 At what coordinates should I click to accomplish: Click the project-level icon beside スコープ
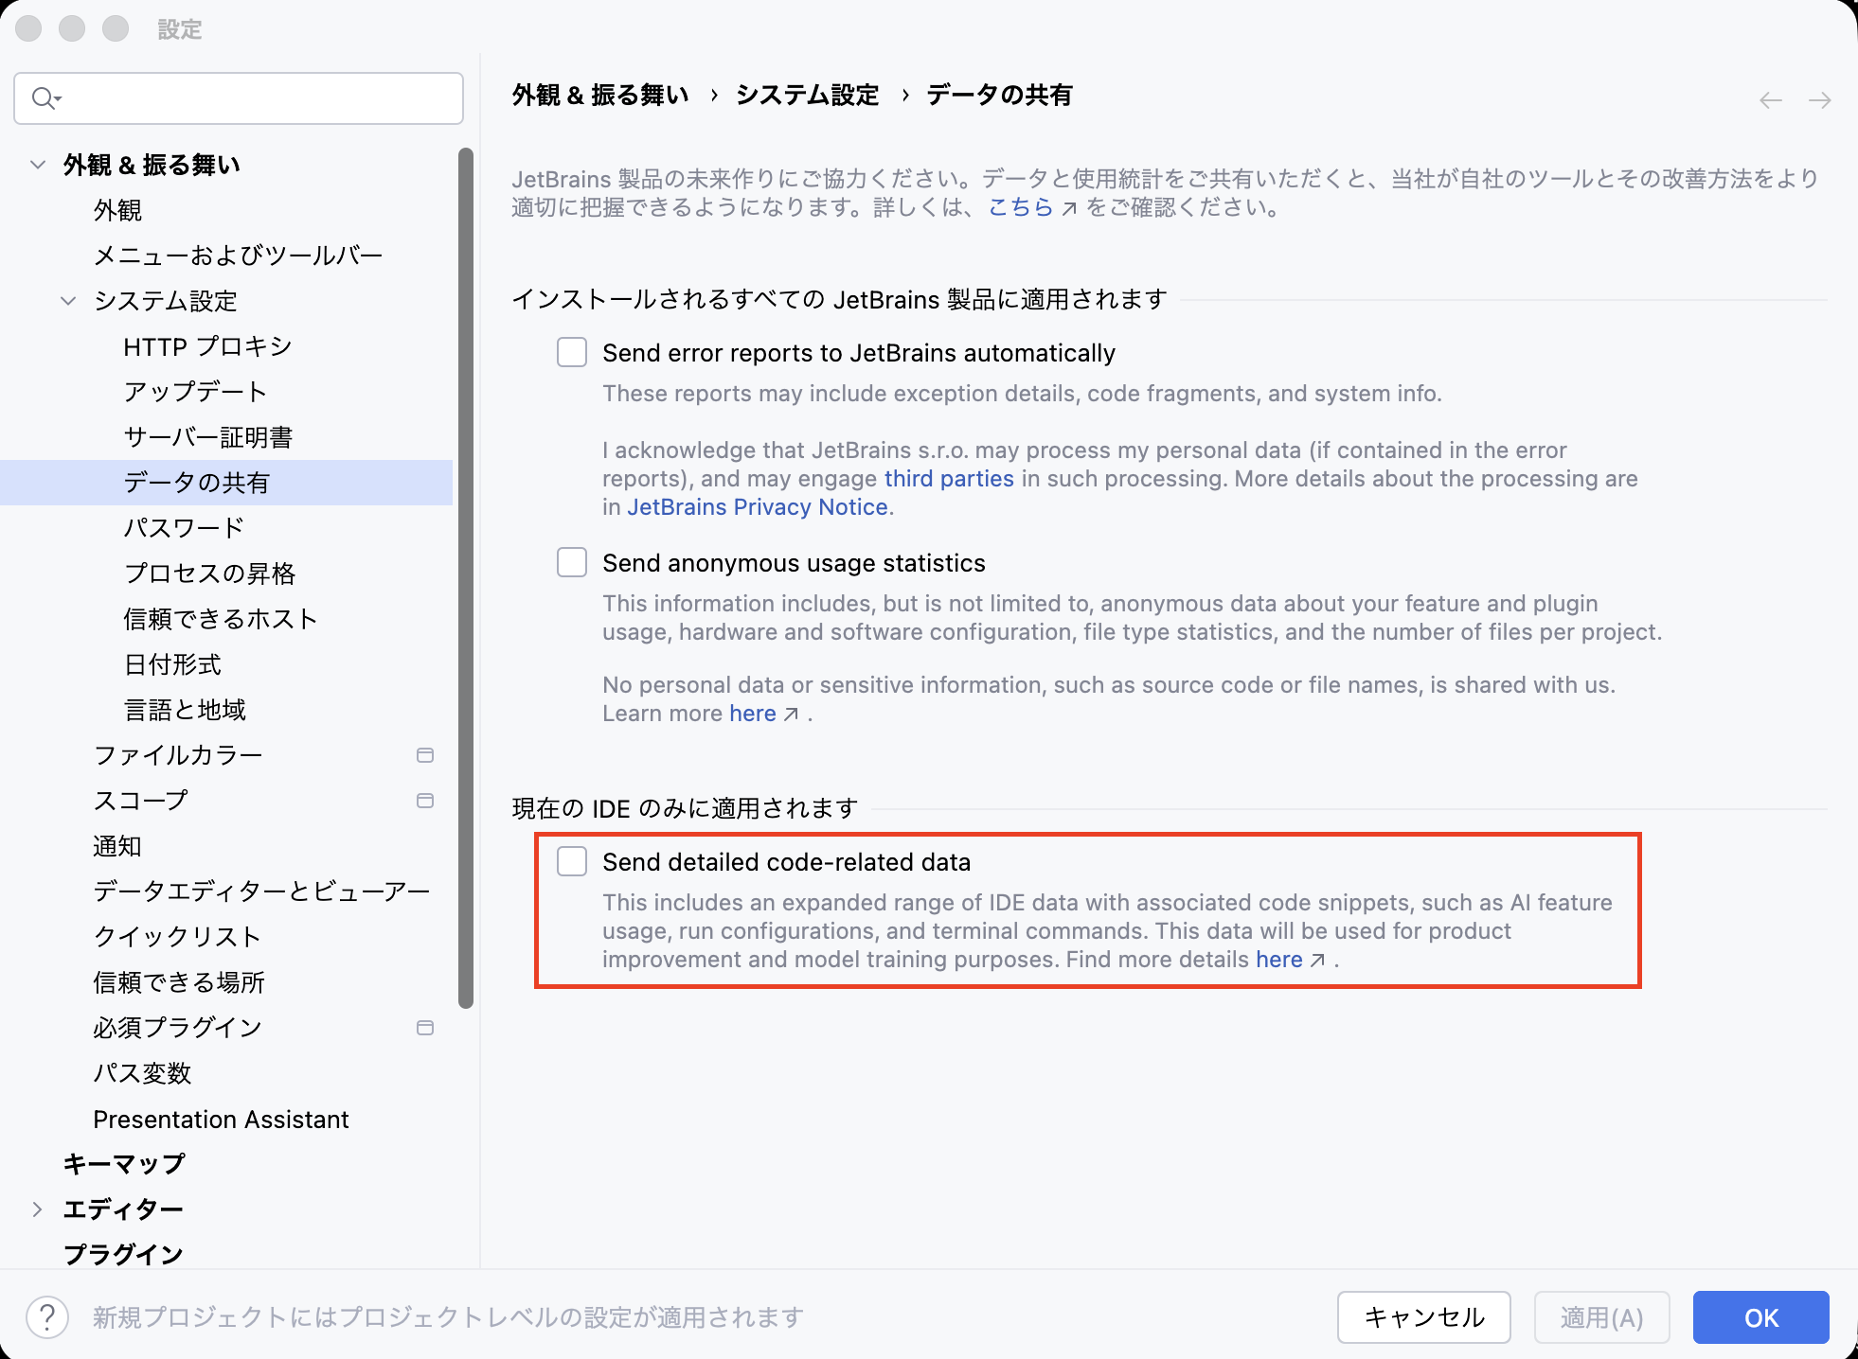[425, 800]
